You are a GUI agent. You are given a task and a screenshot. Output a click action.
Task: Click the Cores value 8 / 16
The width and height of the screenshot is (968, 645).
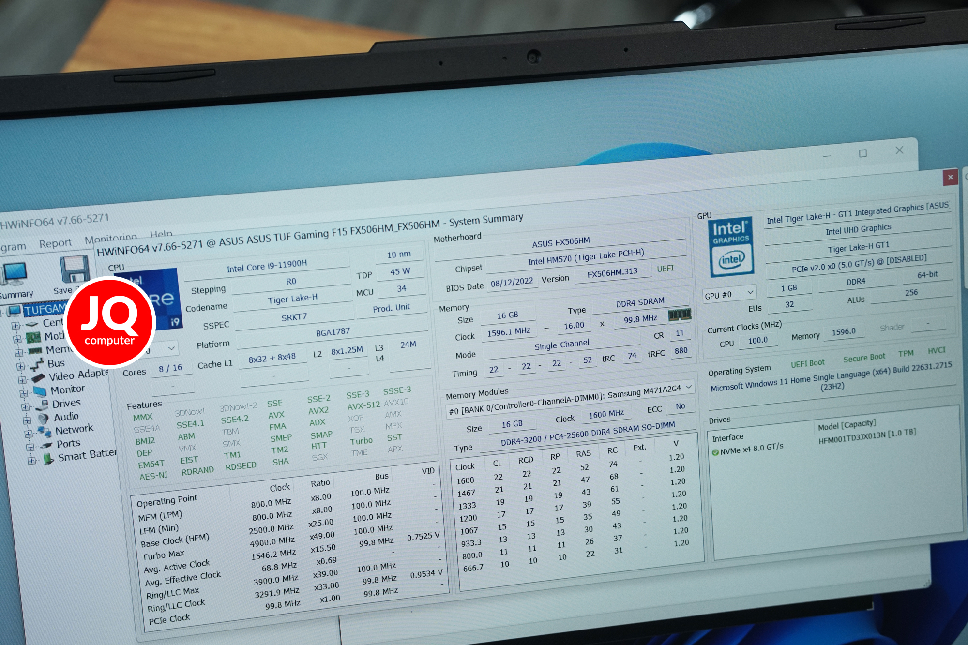170,368
